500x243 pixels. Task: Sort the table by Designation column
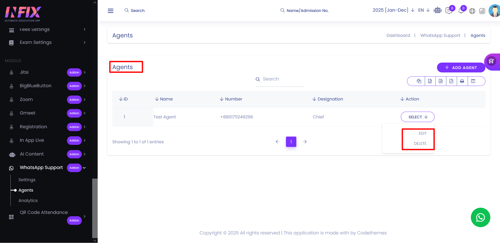328,99
